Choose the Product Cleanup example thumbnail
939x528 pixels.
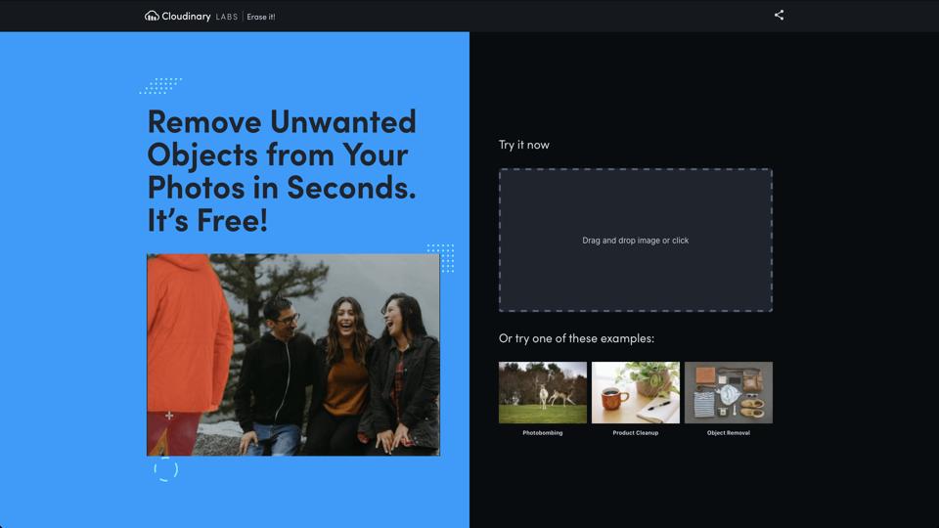coord(636,392)
